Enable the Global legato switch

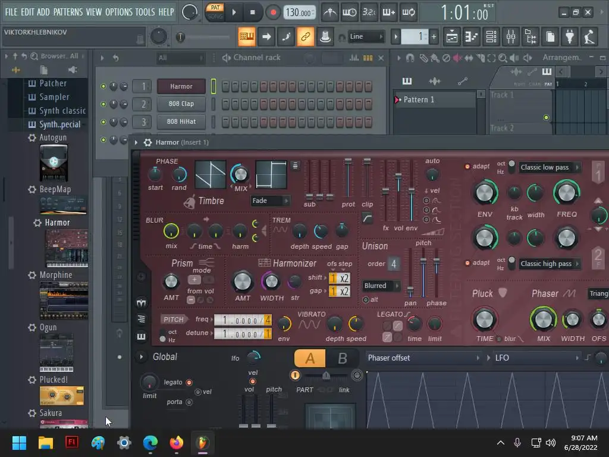click(x=189, y=383)
